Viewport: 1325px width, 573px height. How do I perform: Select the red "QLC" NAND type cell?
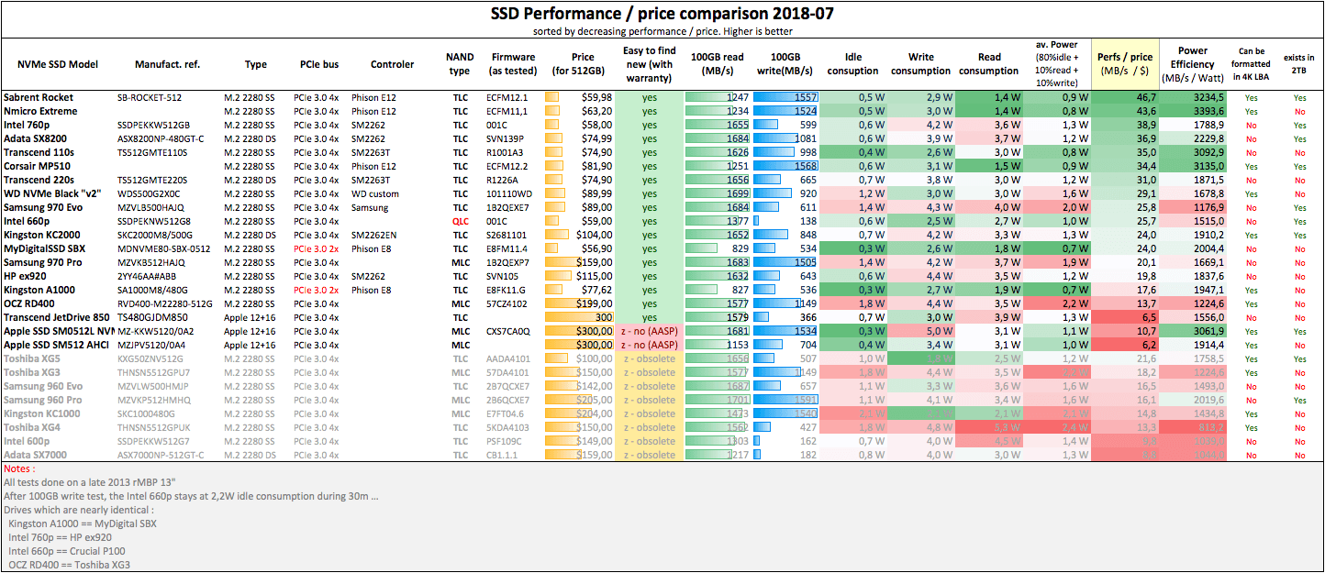point(460,221)
